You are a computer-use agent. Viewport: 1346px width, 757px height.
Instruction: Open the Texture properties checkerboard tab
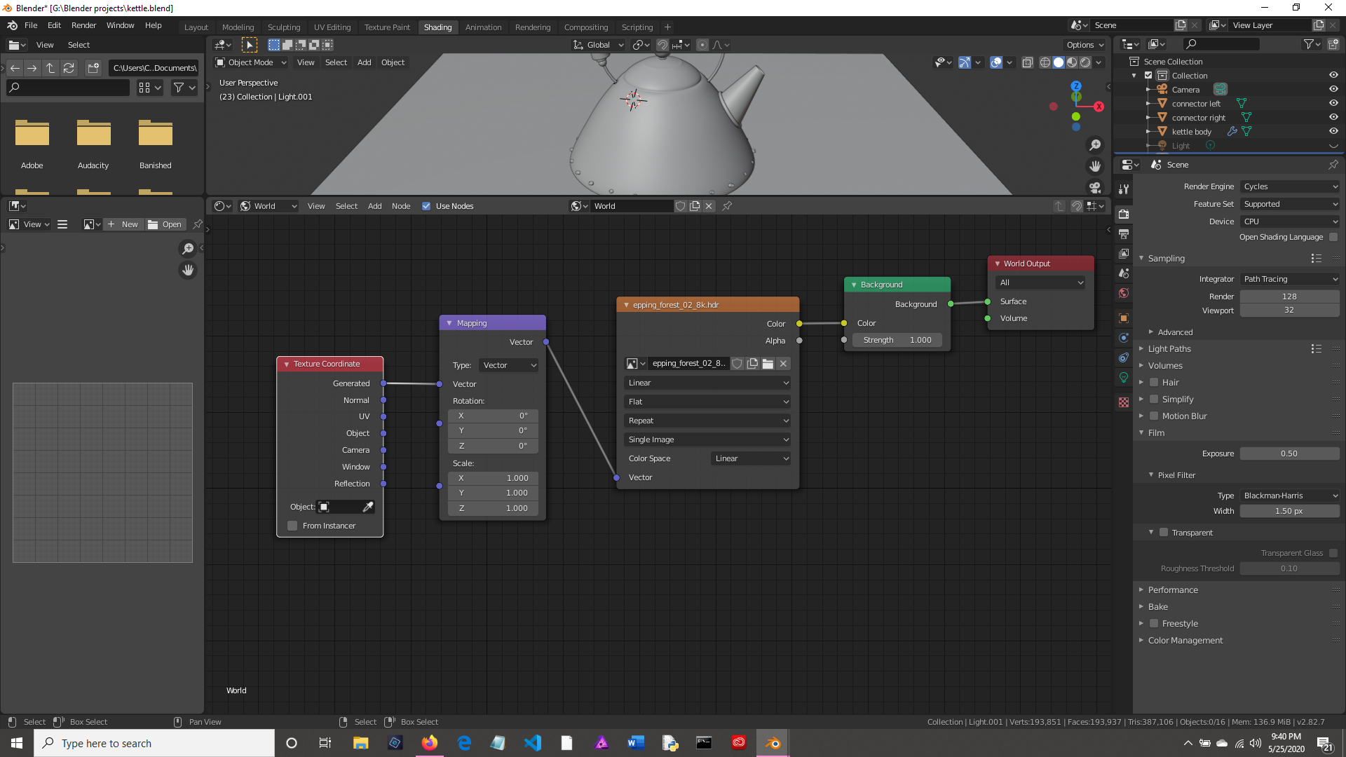[x=1124, y=402]
